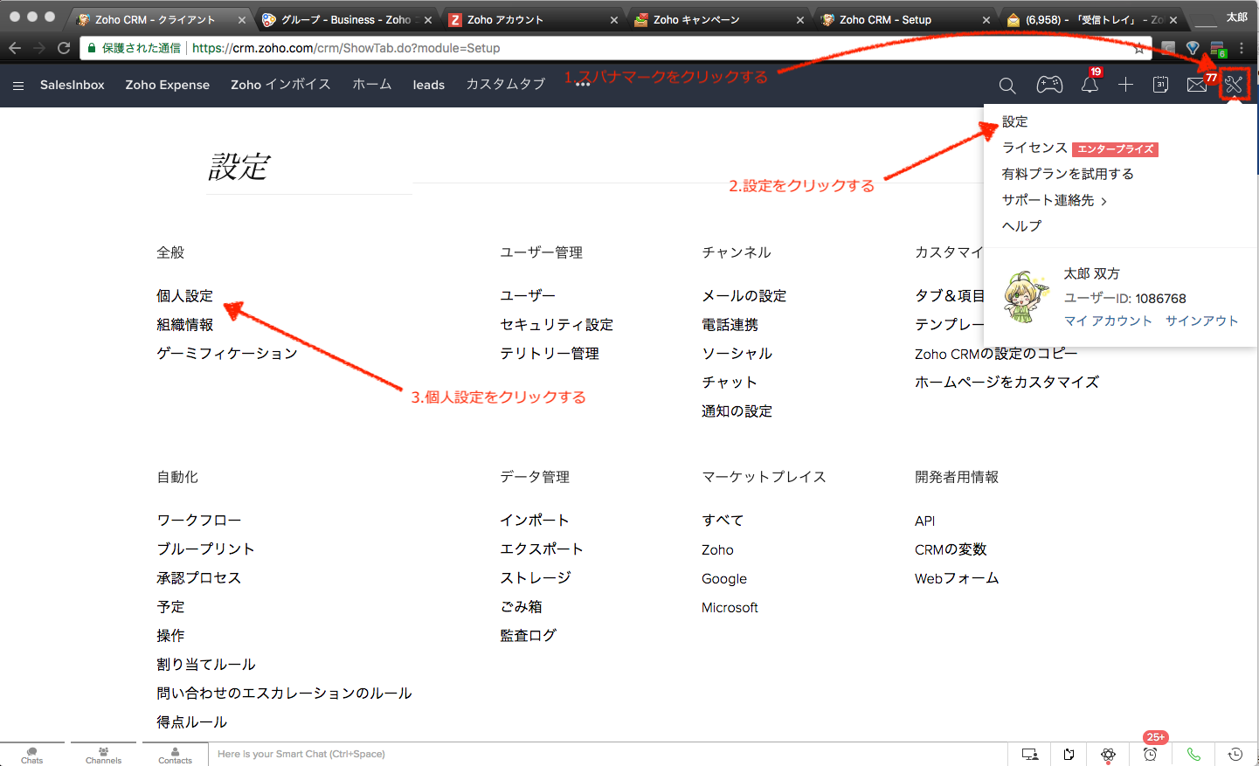The image size is (1259, 766).
Task: Open 電話連携 settings link
Action: [x=730, y=325]
